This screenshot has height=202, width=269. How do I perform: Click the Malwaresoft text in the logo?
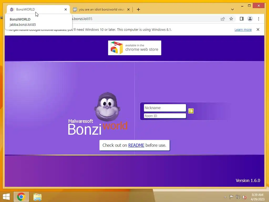[x=80, y=121]
